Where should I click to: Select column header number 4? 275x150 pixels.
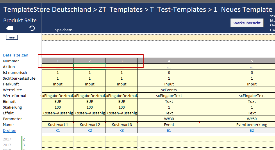pyautogui.click(x=169, y=61)
